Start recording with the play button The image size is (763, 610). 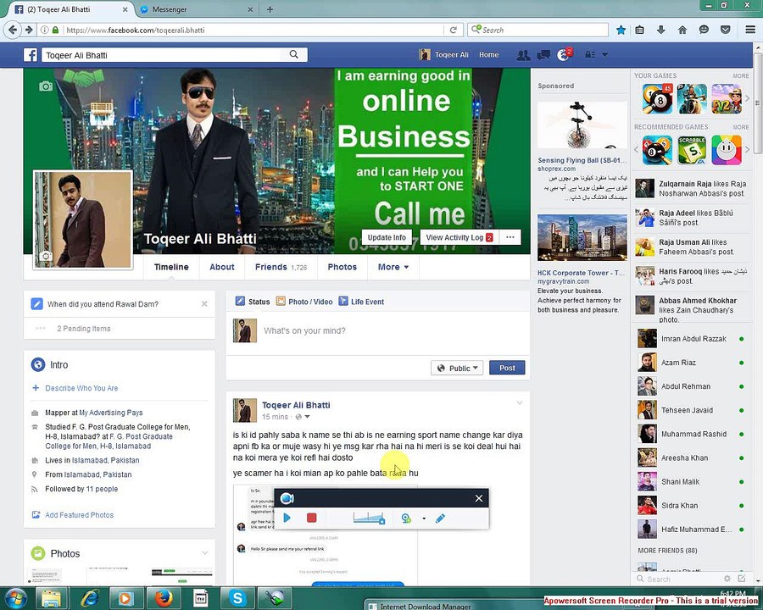[x=287, y=518]
